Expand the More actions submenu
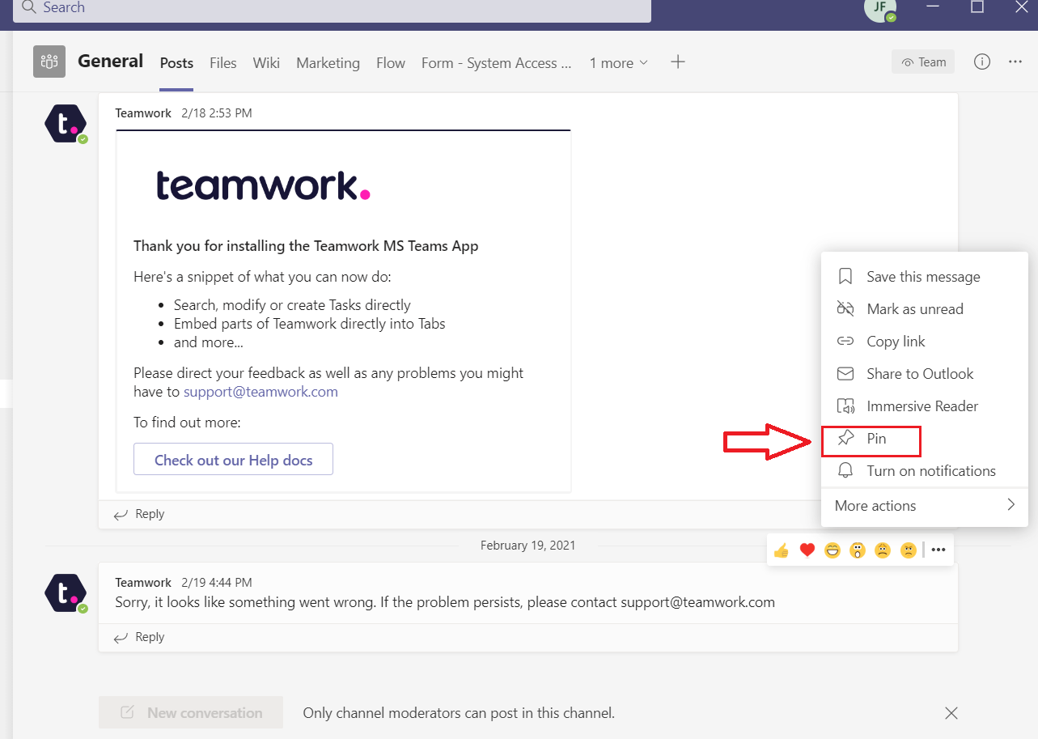Image resolution: width=1038 pixels, height=739 pixels. pyautogui.click(x=924, y=505)
